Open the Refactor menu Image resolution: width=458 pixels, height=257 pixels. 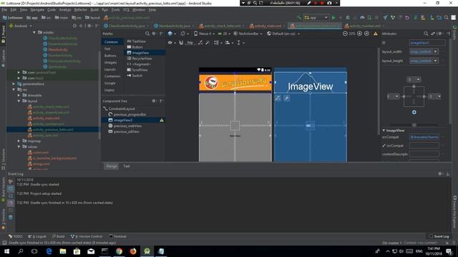click(x=80, y=9)
